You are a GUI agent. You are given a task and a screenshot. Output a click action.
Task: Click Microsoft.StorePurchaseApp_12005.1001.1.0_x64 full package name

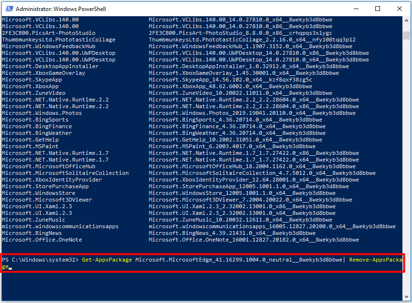[248, 186]
